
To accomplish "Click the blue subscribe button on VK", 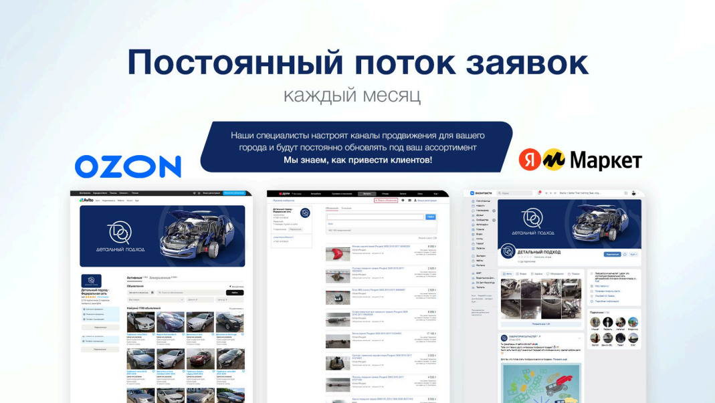I will pyautogui.click(x=612, y=254).
